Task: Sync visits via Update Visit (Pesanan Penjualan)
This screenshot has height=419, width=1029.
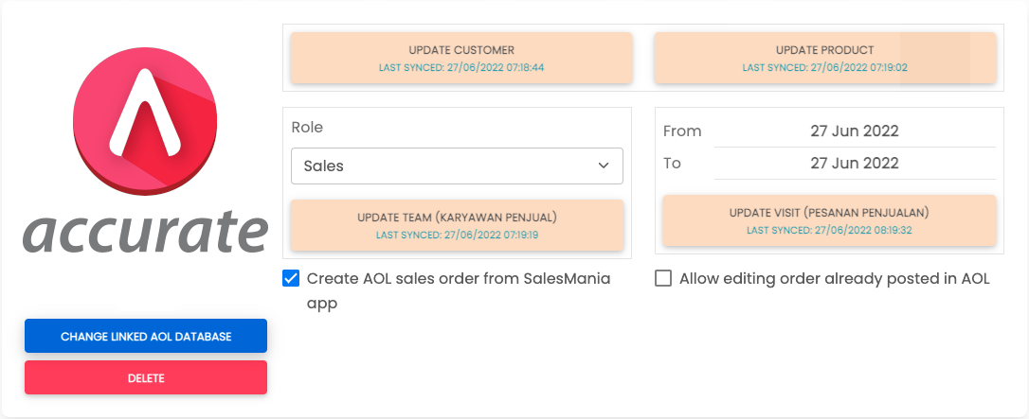Action: [x=829, y=220]
